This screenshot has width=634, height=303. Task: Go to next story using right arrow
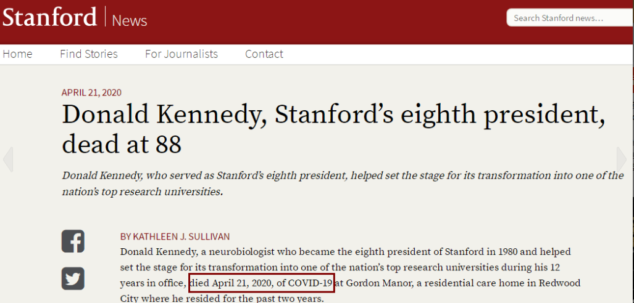click(622, 160)
